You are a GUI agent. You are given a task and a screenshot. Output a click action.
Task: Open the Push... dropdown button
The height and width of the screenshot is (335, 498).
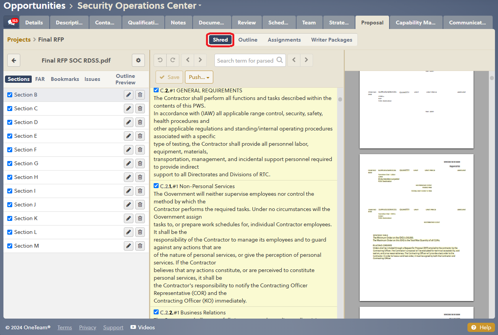click(199, 77)
